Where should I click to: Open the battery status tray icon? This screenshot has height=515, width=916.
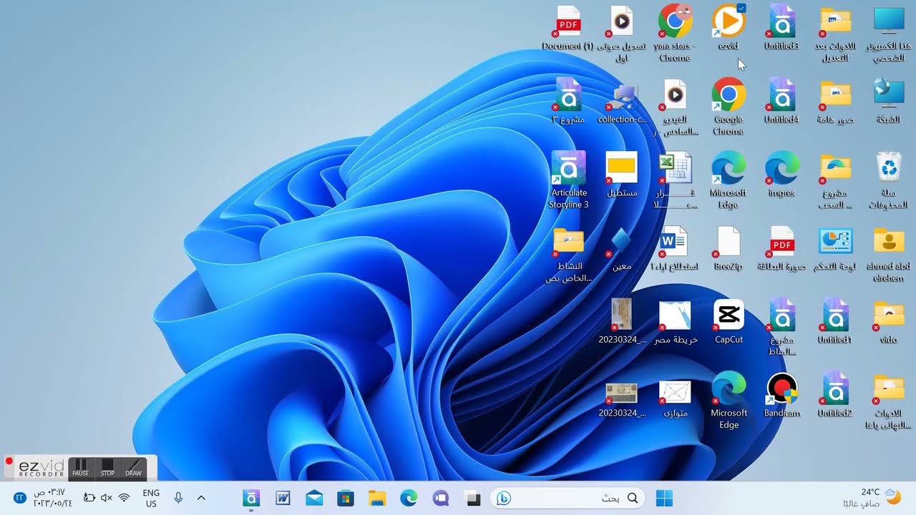click(89, 498)
